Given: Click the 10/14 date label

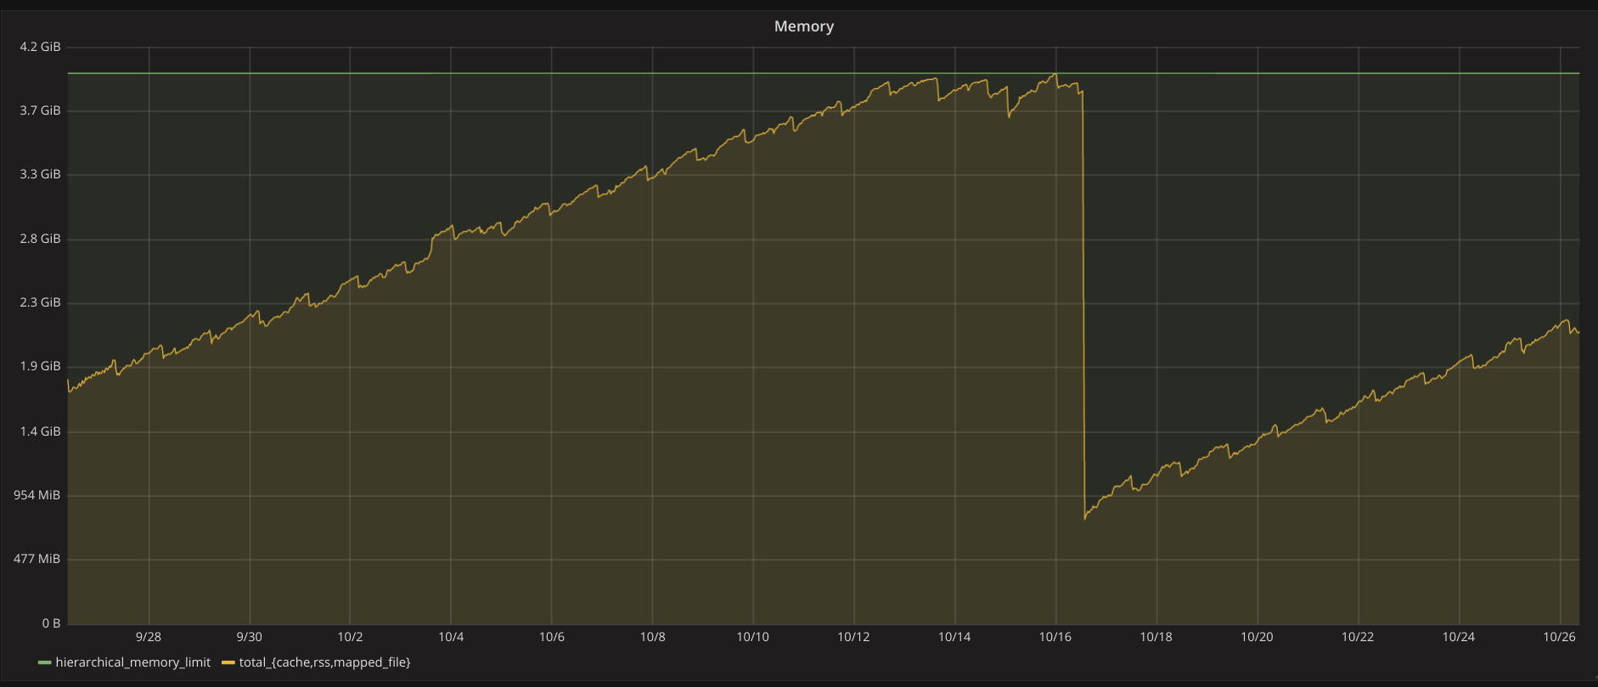Looking at the screenshot, I should 954,637.
